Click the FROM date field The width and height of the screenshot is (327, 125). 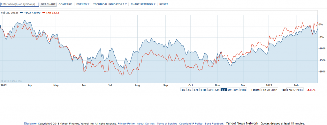[x=269, y=90]
